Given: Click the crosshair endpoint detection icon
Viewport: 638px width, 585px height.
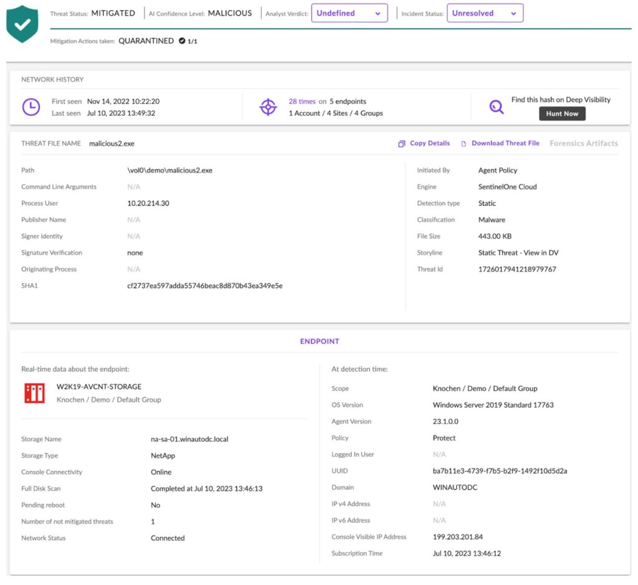Looking at the screenshot, I should [268, 107].
